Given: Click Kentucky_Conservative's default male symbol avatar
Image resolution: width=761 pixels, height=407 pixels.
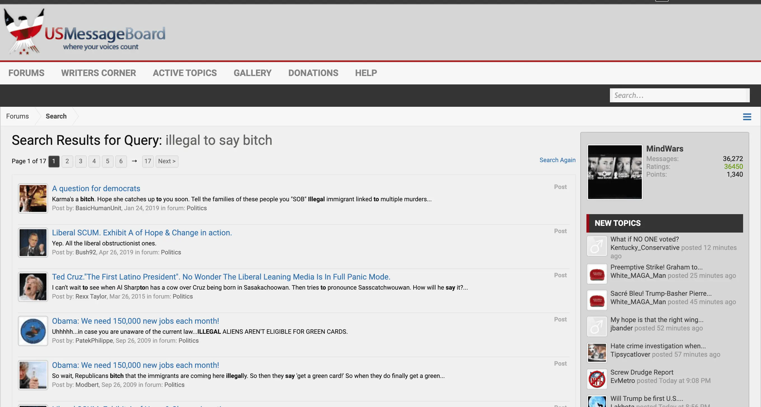Looking at the screenshot, I should tap(596, 246).
